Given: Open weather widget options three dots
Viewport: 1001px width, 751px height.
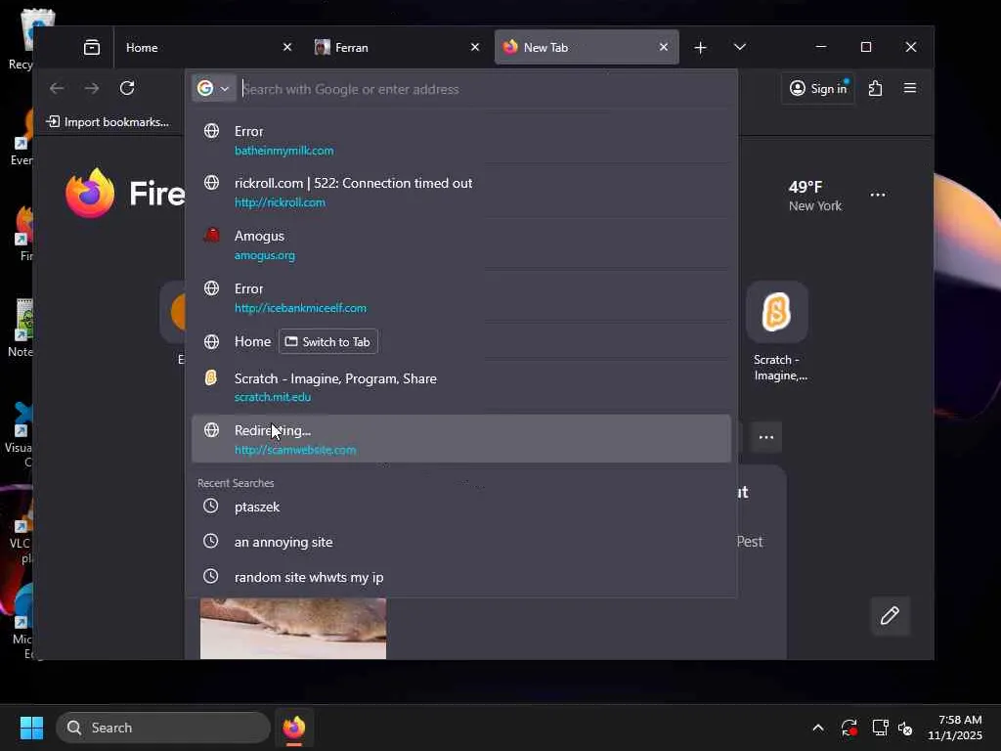Looking at the screenshot, I should (x=878, y=195).
